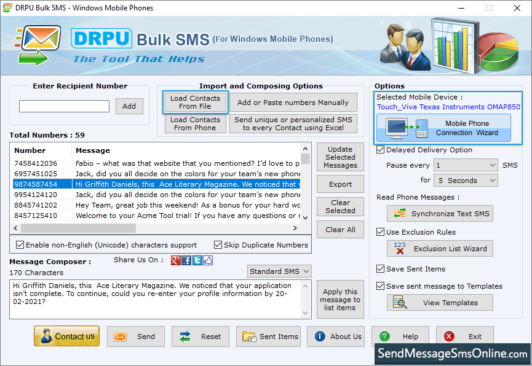Share on Twitter icon
Viewport: 532px width, 366px height.
tap(197, 260)
